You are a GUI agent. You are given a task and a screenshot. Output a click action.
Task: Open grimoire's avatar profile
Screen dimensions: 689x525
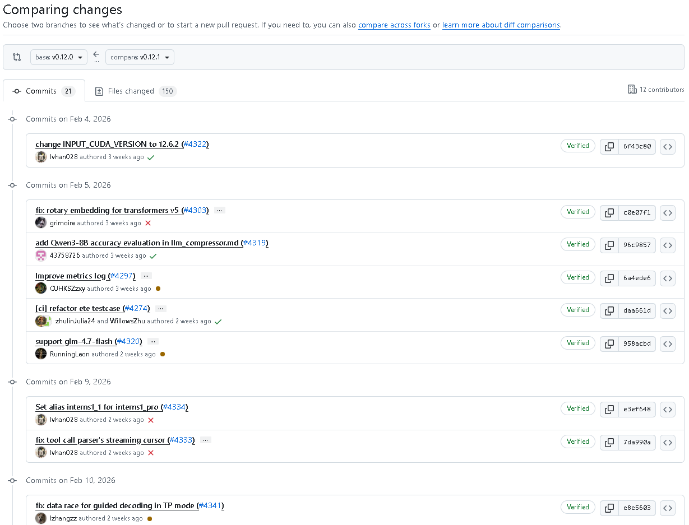pyautogui.click(x=41, y=223)
